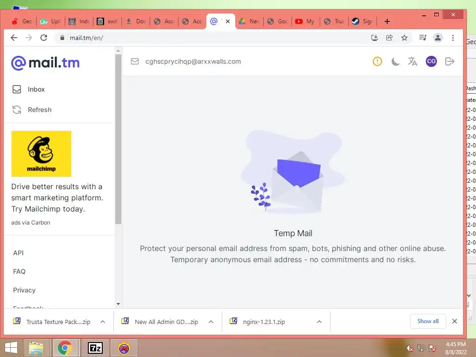Switch to the Upl tab
This screenshot has height=357, width=476.
click(x=50, y=21)
